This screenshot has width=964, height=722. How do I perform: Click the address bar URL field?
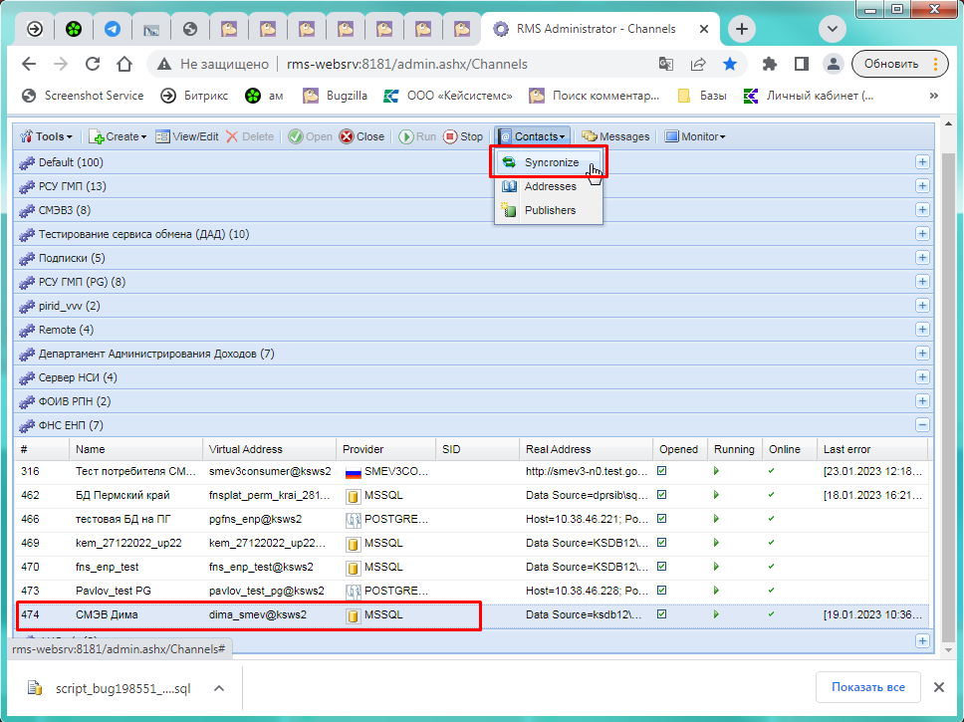(406, 64)
